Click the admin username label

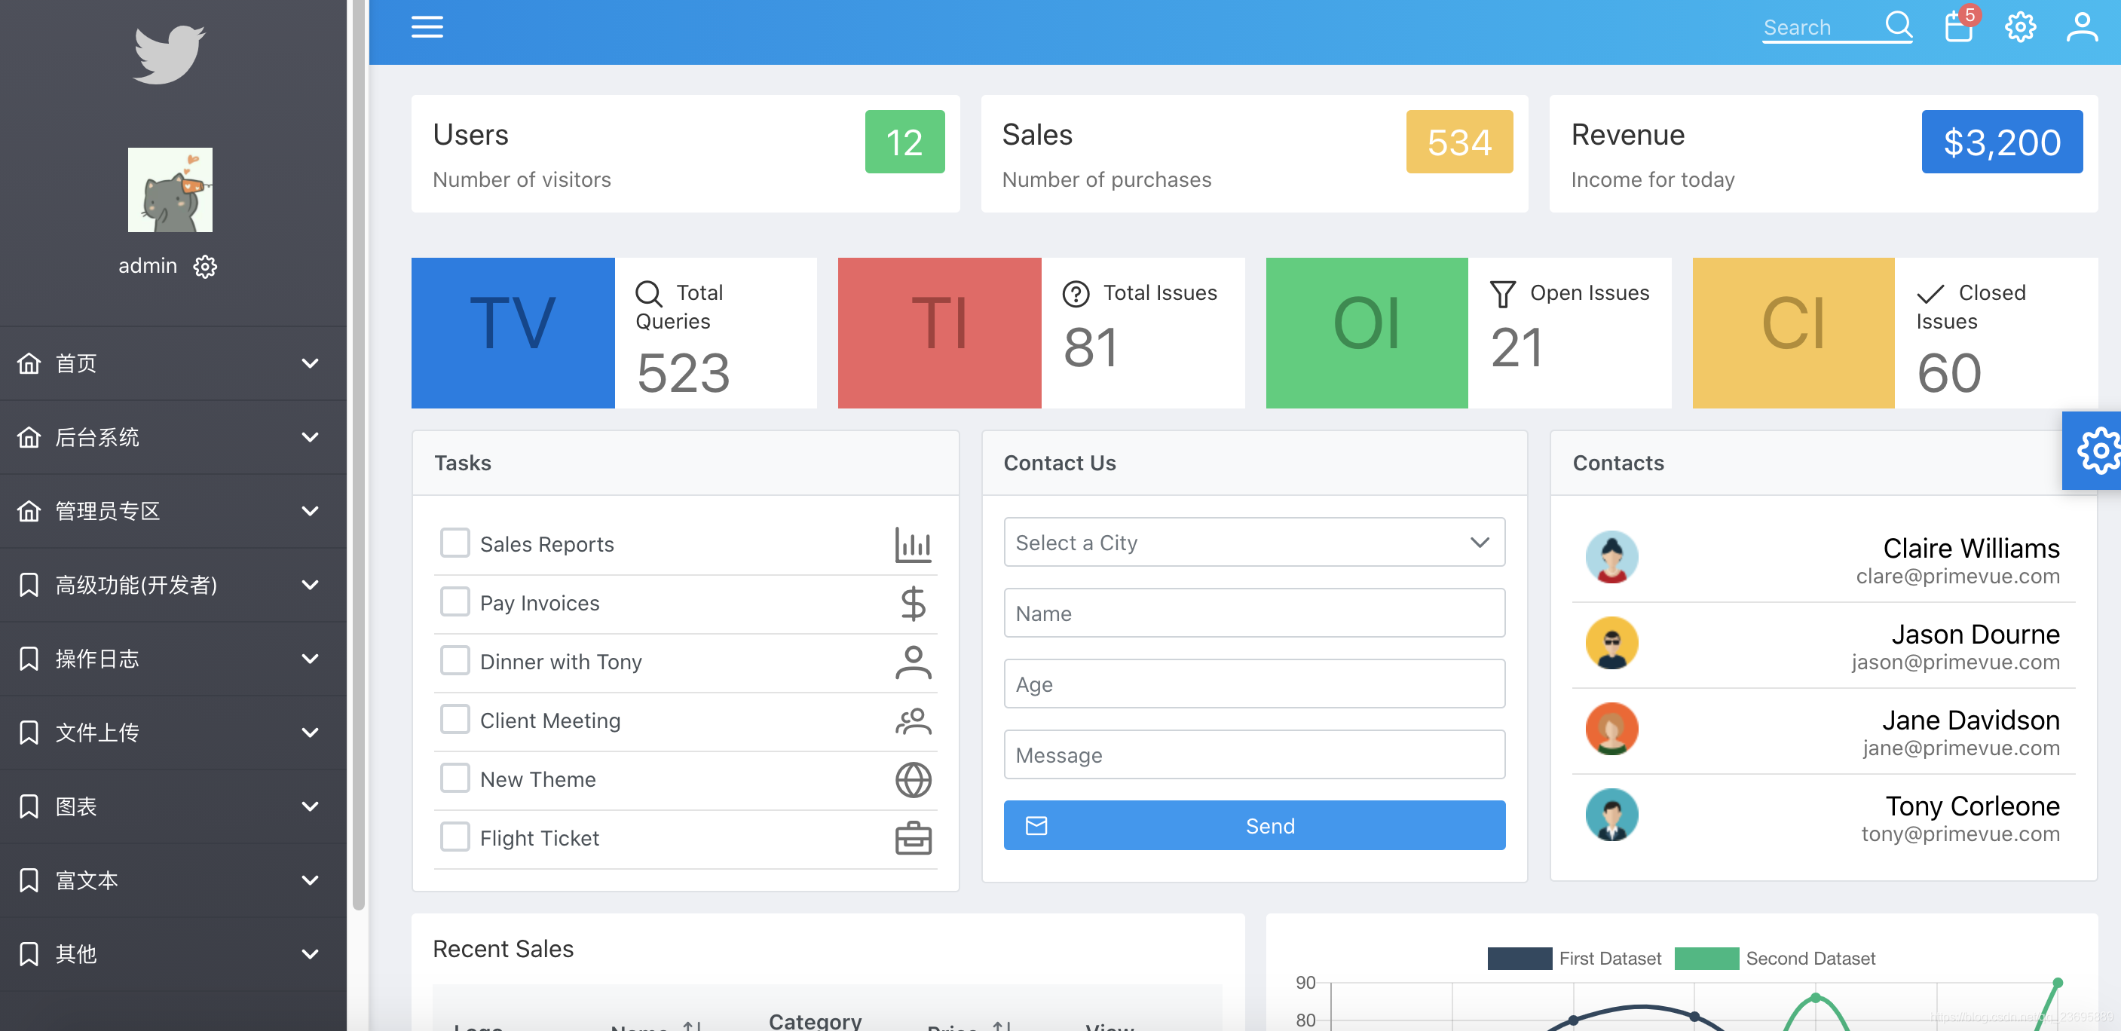148,266
